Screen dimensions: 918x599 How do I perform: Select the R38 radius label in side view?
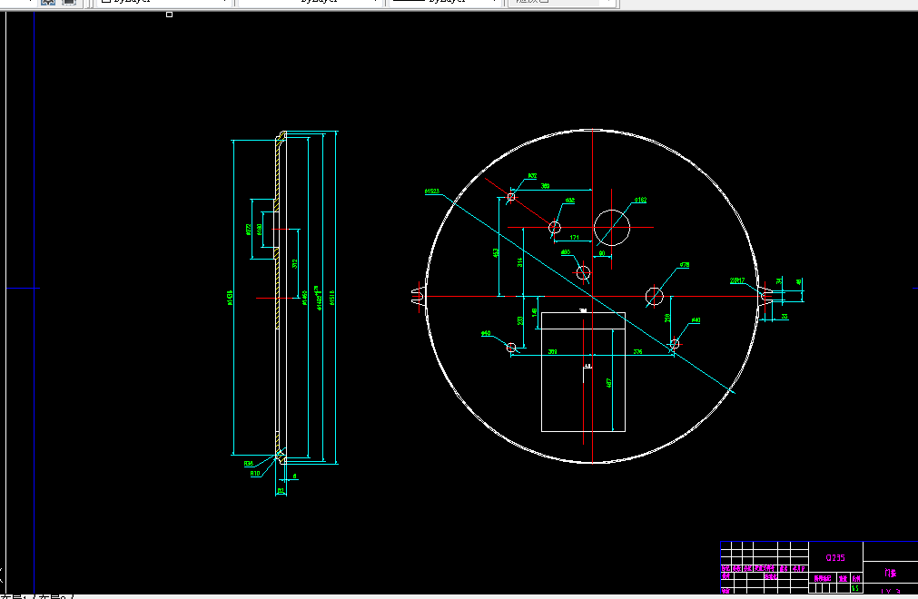[249, 463]
